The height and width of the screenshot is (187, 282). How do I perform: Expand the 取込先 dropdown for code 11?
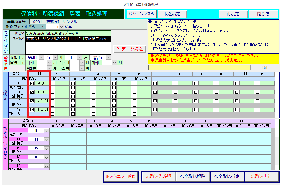(46, 140)
